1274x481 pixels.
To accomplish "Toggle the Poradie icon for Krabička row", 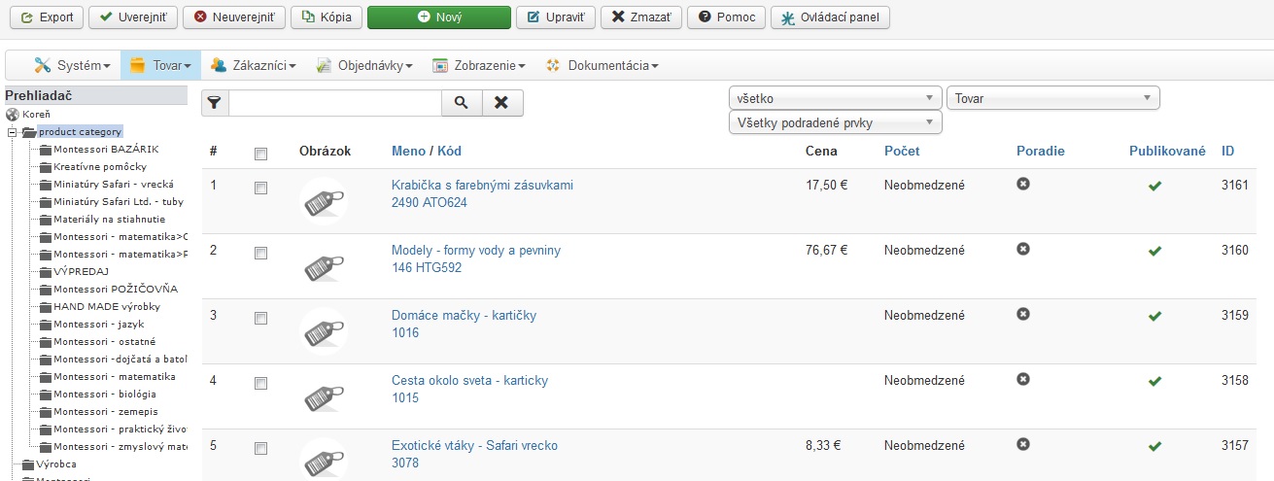I will 1022,184.
